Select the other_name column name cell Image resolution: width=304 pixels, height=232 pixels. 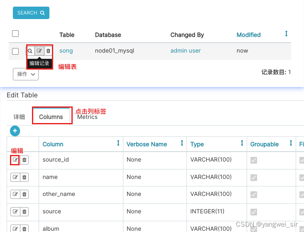[x=59, y=194]
